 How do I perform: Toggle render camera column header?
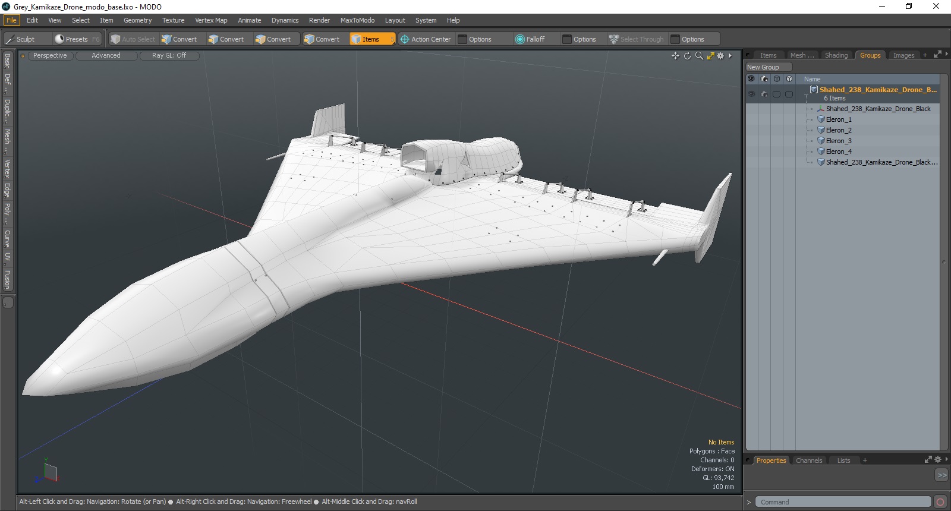pyautogui.click(x=764, y=79)
